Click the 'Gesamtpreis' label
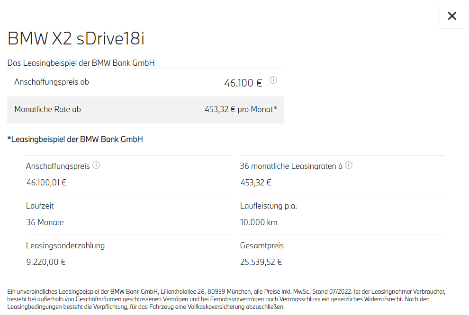This screenshot has width=469, height=315. tap(262, 245)
